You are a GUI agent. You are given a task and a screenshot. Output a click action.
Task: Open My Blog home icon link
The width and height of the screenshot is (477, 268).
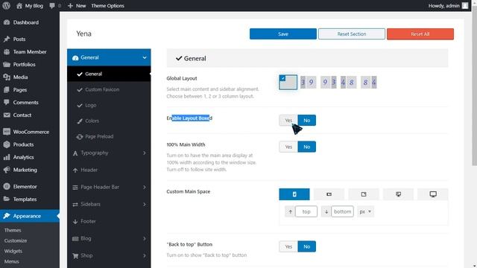tap(19, 5)
